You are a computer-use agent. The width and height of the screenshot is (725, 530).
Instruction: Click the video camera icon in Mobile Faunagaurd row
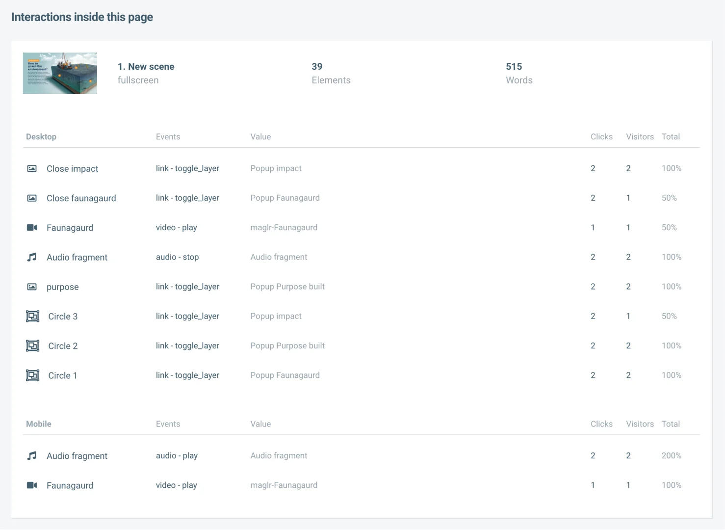click(x=32, y=485)
